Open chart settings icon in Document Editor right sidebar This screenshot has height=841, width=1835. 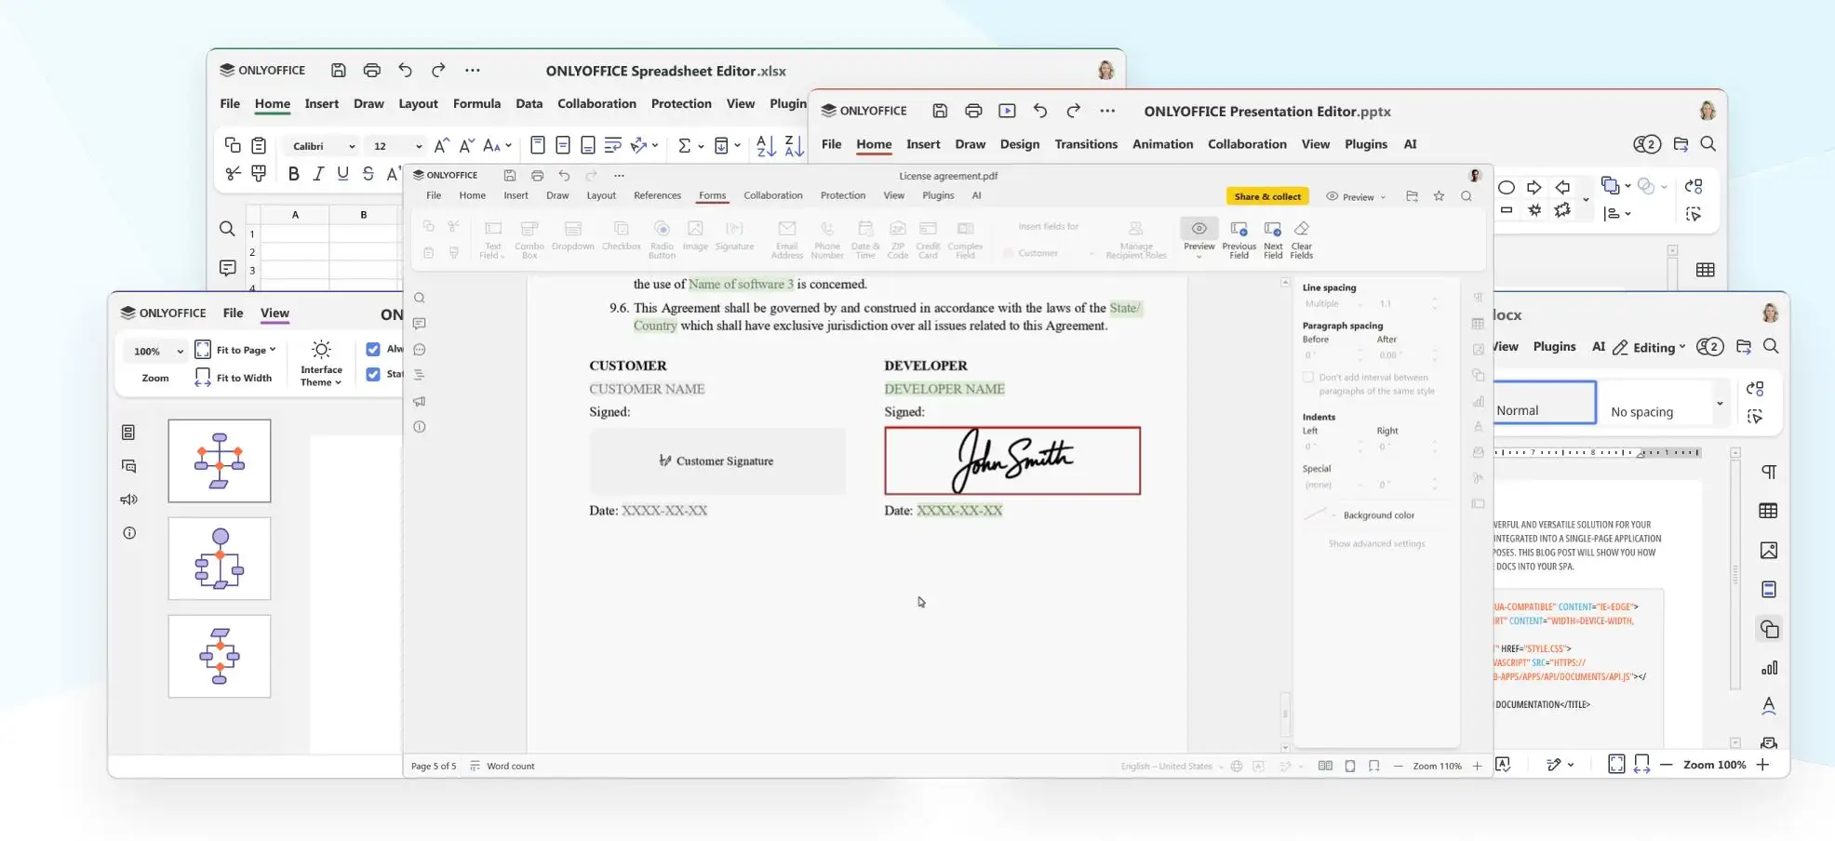point(1769,668)
